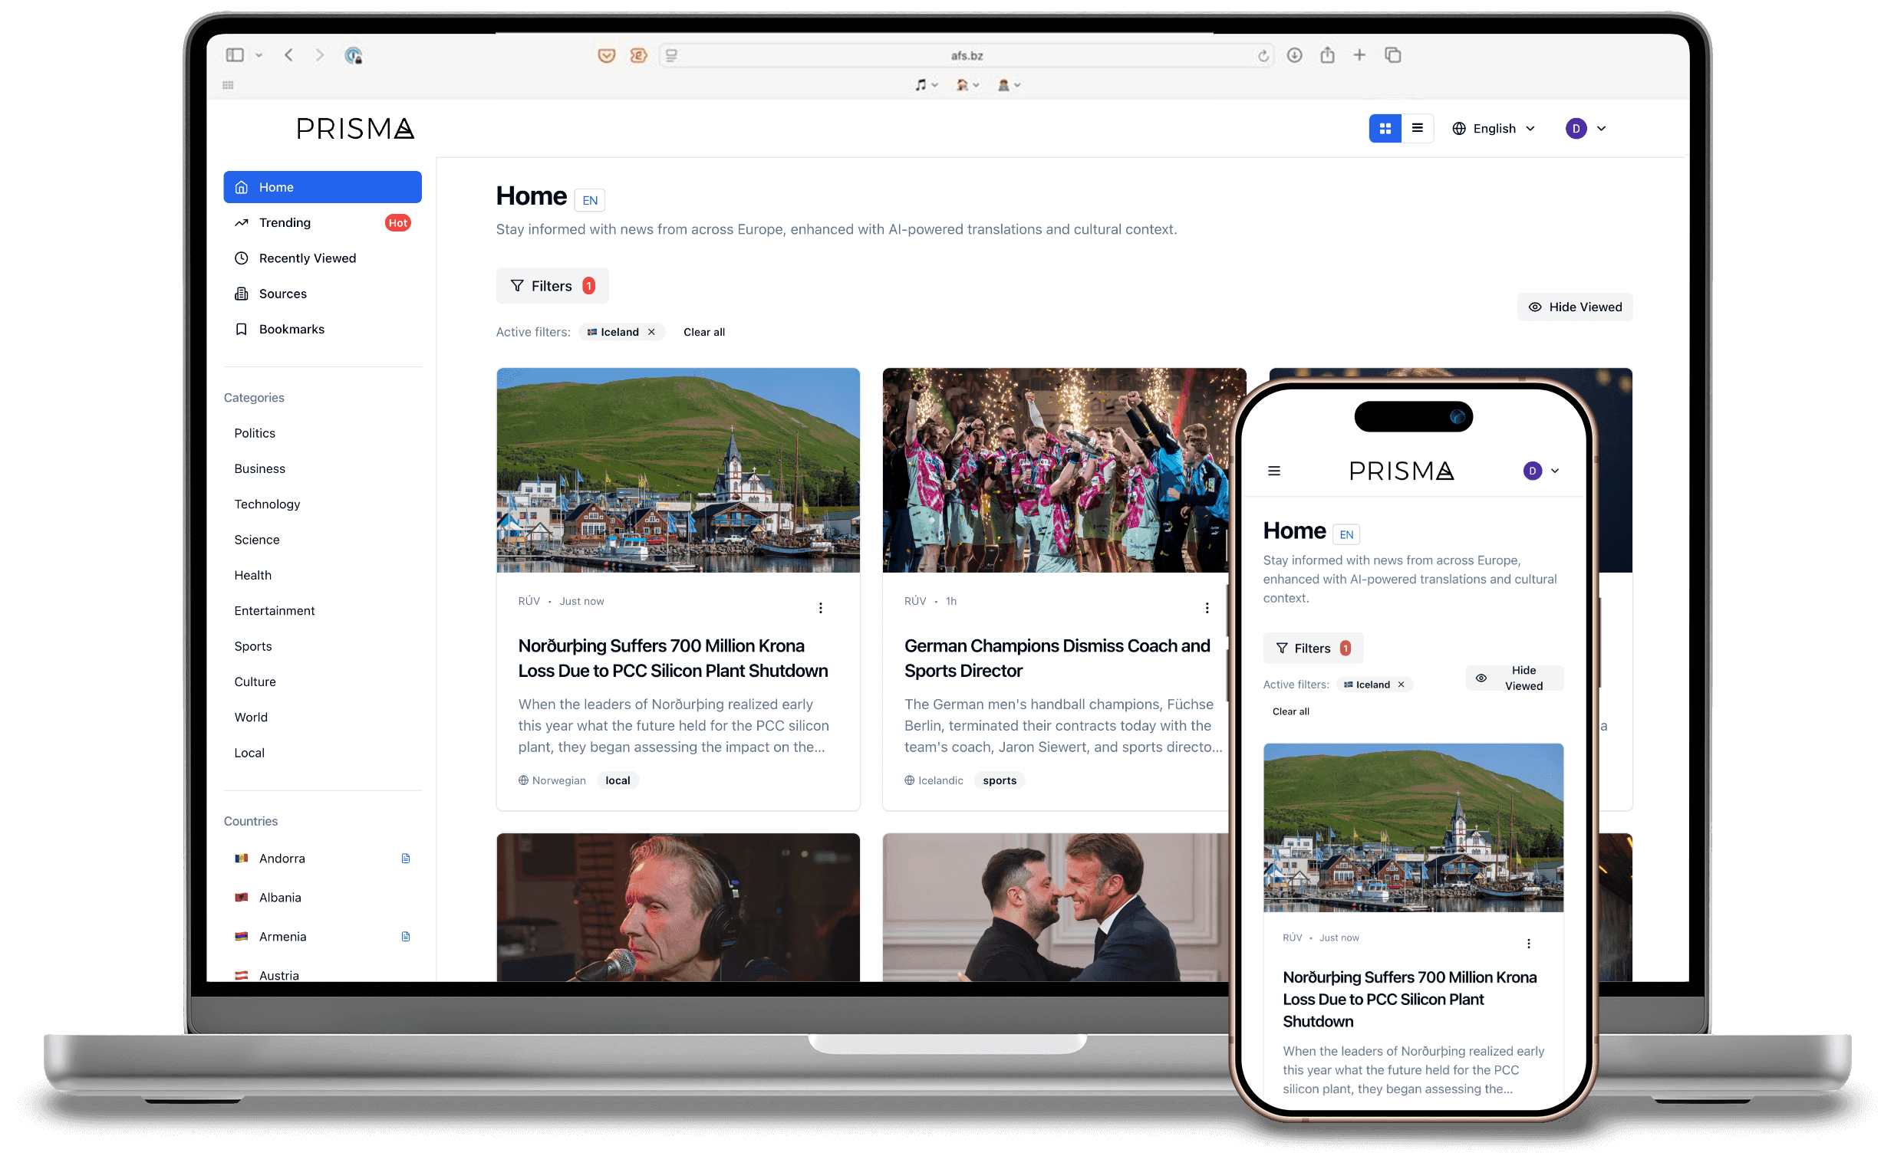Click Safari reload page icon
The height and width of the screenshot is (1156, 1894).
click(1262, 55)
